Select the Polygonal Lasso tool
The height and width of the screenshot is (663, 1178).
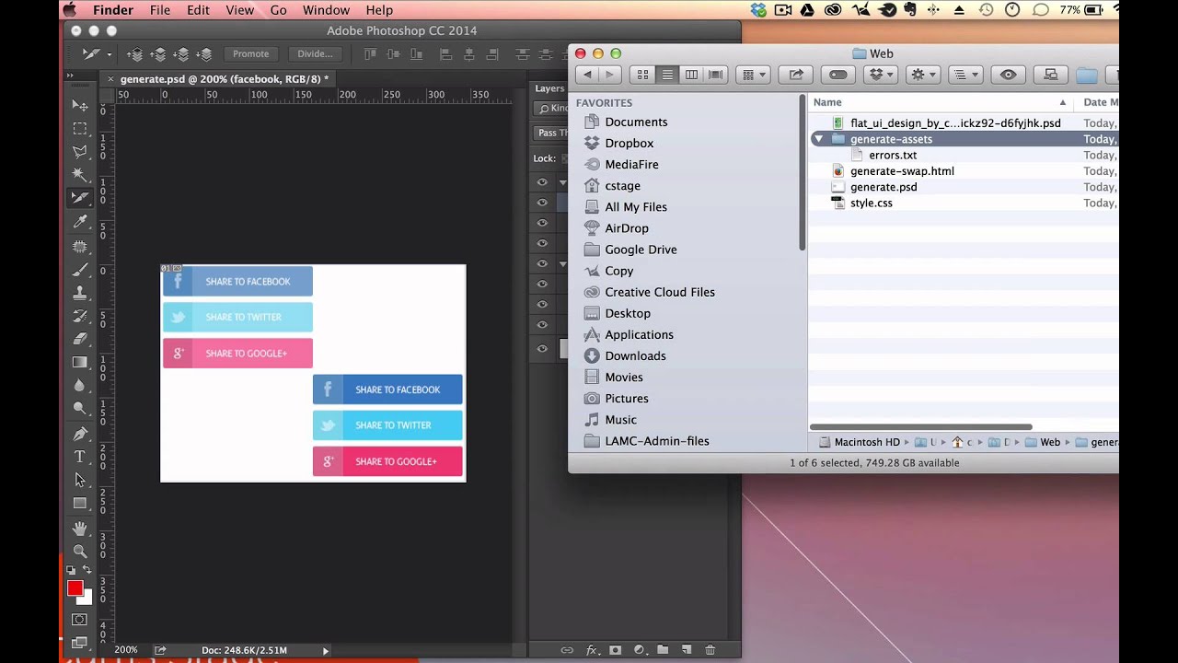point(80,151)
